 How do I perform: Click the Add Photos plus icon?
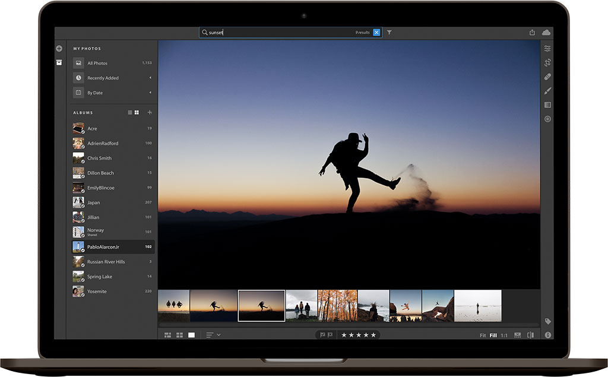point(59,48)
